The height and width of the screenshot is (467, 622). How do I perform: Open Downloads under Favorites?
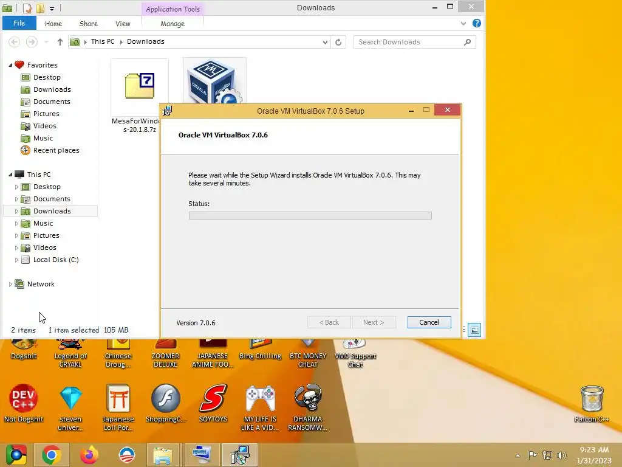[52, 89]
